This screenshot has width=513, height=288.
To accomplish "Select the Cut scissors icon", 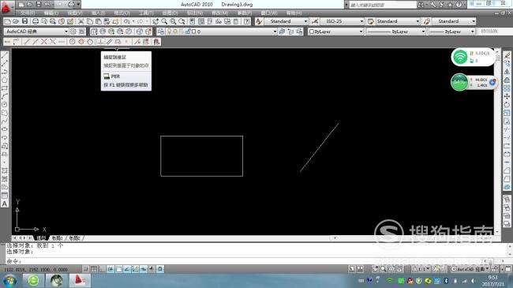I will coord(81,21).
